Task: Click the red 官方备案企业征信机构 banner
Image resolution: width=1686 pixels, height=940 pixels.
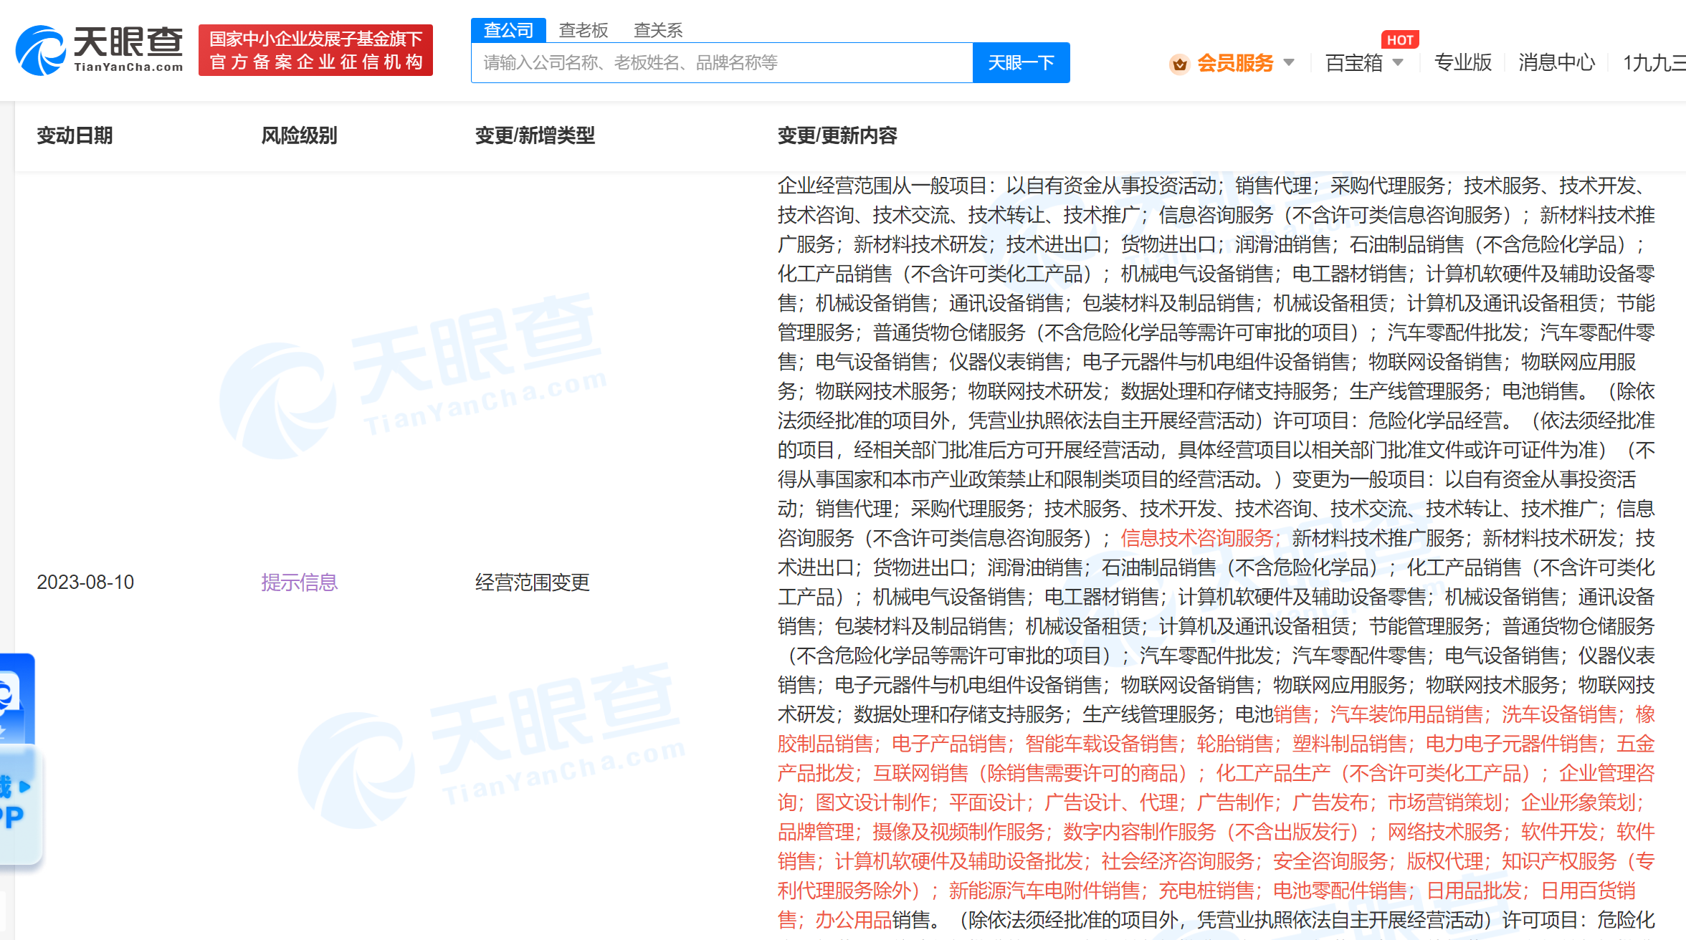Action: (x=315, y=50)
